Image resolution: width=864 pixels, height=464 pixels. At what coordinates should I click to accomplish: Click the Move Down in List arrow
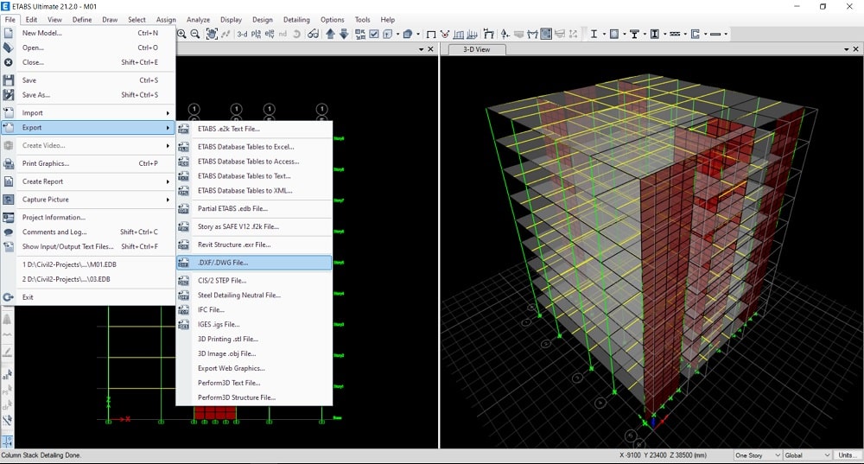(x=344, y=35)
